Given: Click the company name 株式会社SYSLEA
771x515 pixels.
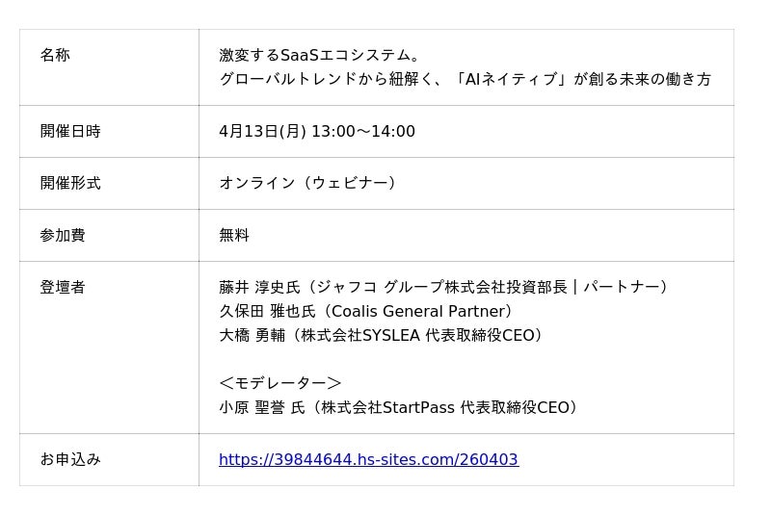Looking at the screenshot, I should point(360,336).
